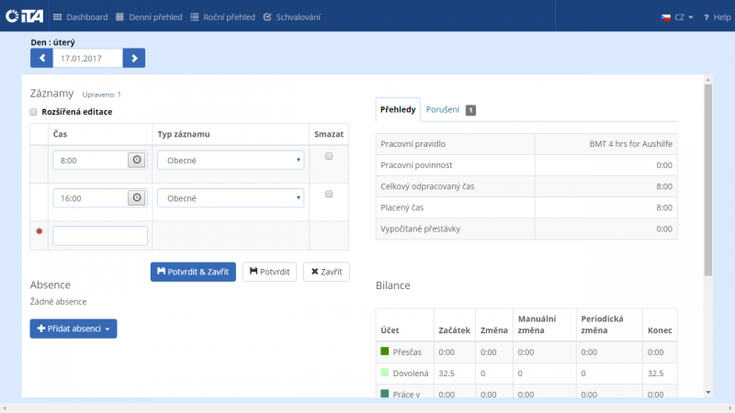Go to next day arrow
The width and height of the screenshot is (735, 413).
pyautogui.click(x=134, y=58)
